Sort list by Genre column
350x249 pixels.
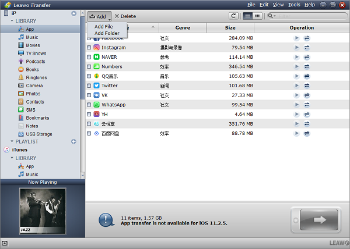click(x=183, y=27)
